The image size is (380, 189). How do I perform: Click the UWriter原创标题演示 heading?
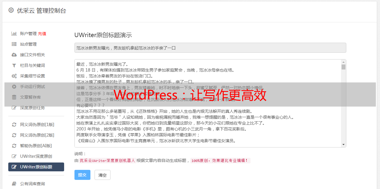103,35
